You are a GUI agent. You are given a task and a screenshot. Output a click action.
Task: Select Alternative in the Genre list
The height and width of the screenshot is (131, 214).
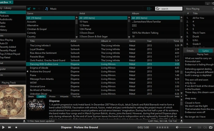point(33,25)
